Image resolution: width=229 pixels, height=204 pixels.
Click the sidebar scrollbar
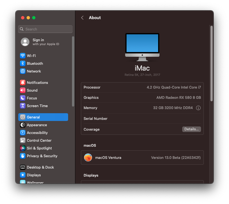(x=73, y=71)
